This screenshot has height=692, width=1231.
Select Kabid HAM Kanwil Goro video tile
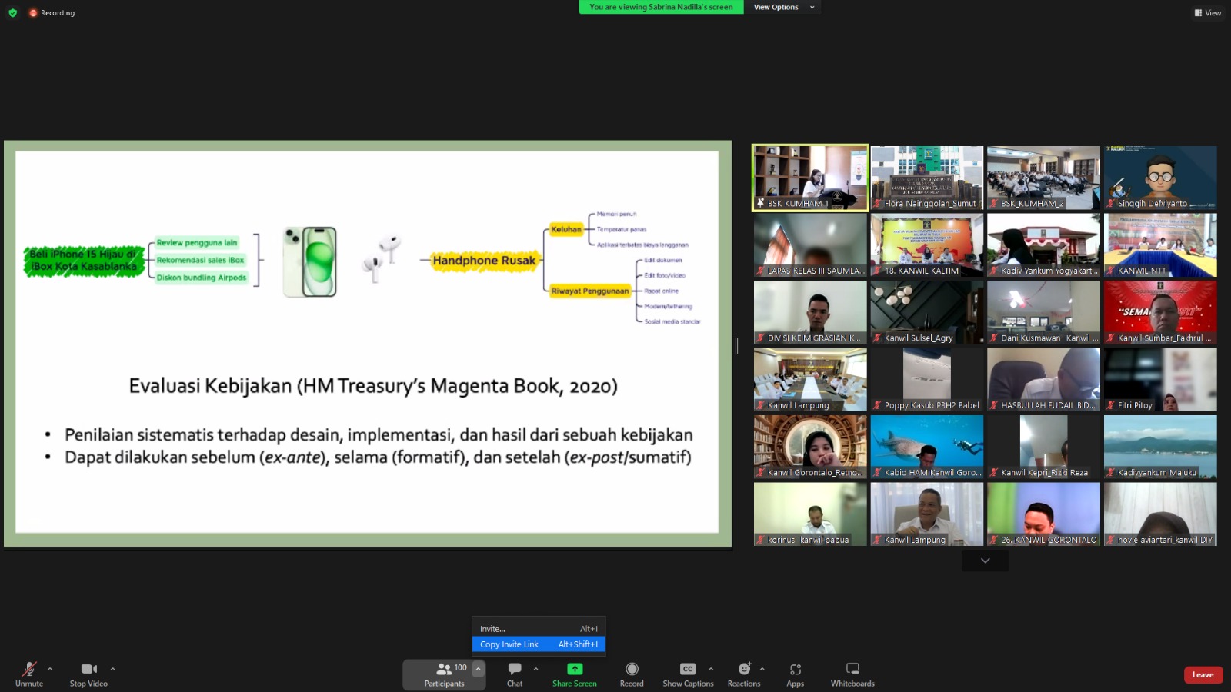coord(927,447)
